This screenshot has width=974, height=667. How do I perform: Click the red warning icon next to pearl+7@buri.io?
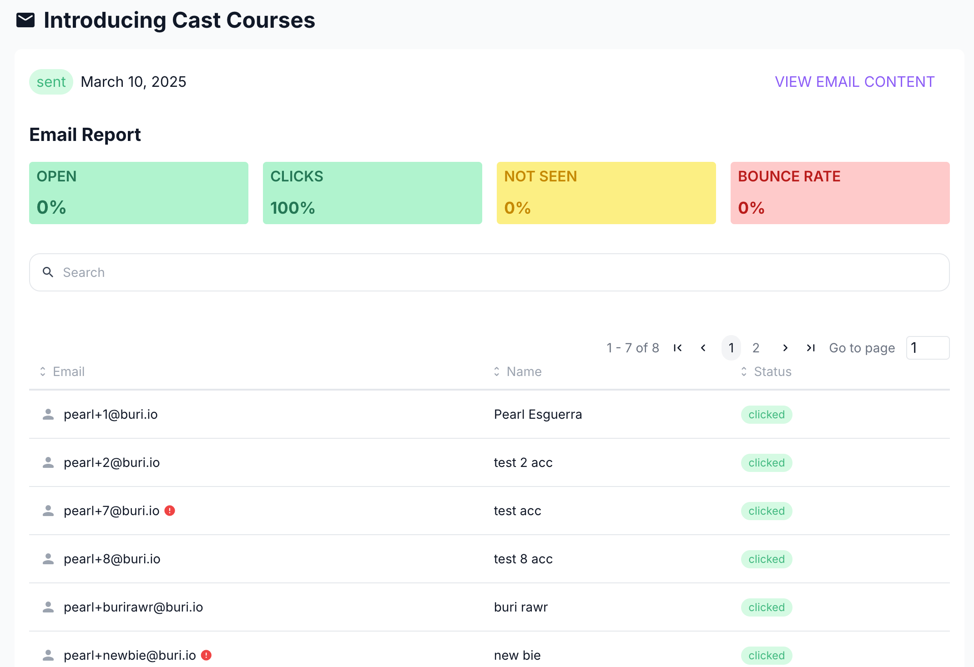click(170, 511)
